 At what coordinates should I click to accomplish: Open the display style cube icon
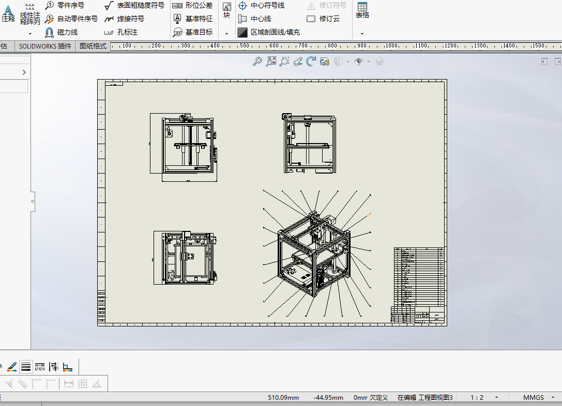(338, 61)
